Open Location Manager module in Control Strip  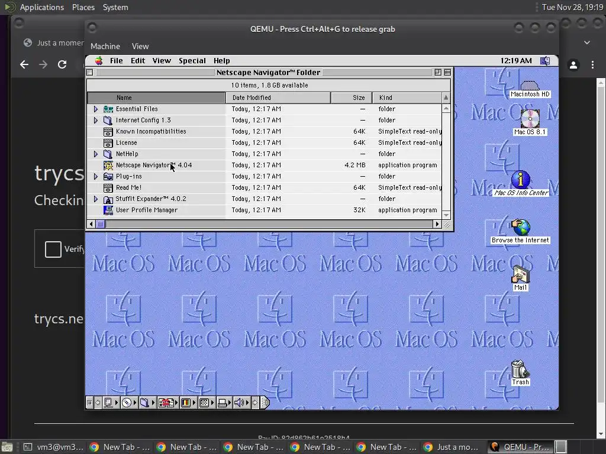(x=167, y=403)
